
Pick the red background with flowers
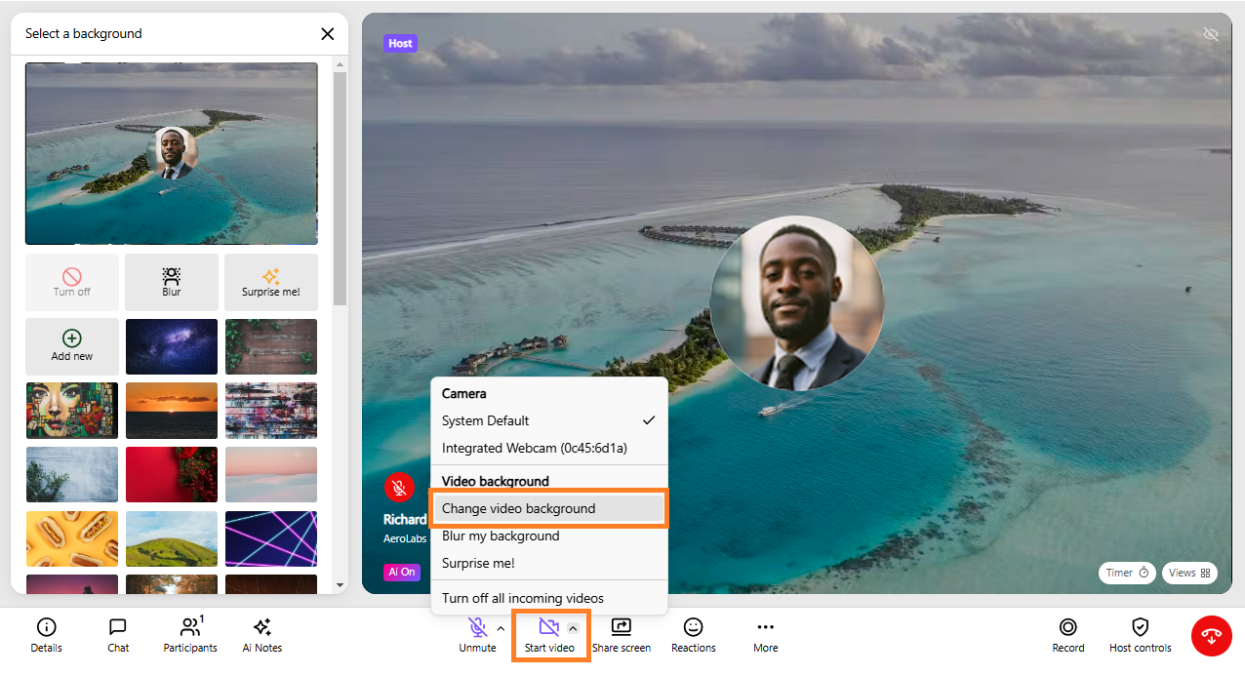172,475
